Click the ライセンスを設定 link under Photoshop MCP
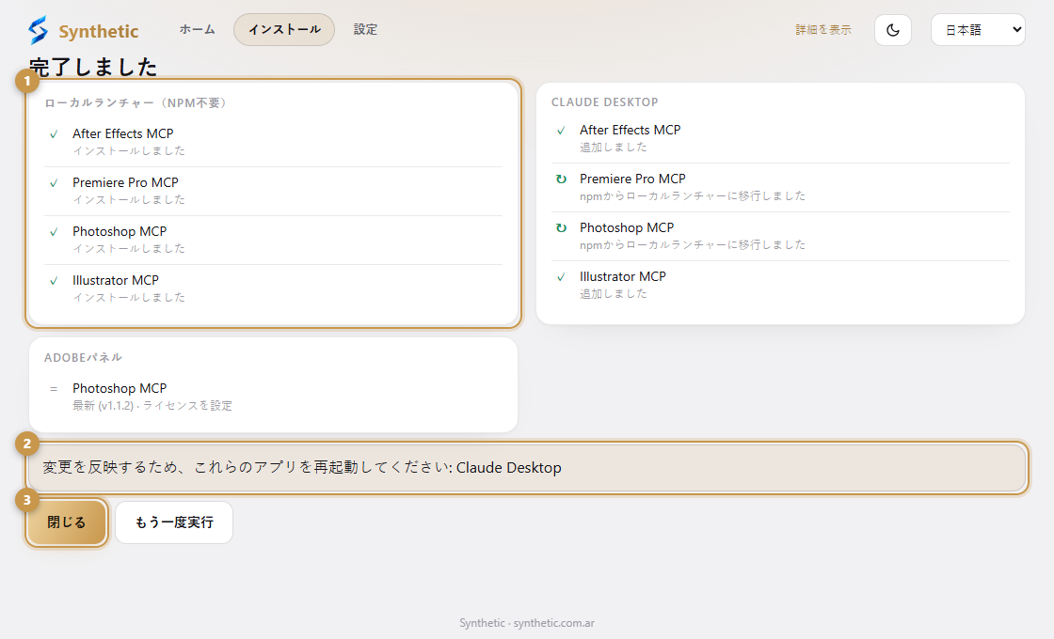This screenshot has height=639, width=1054. tap(187, 405)
